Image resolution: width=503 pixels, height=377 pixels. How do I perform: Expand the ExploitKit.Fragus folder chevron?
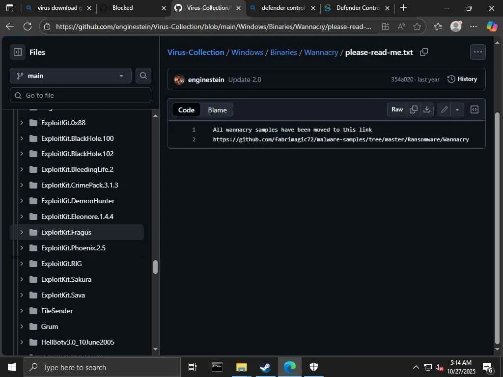pyautogui.click(x=22, y=232)
